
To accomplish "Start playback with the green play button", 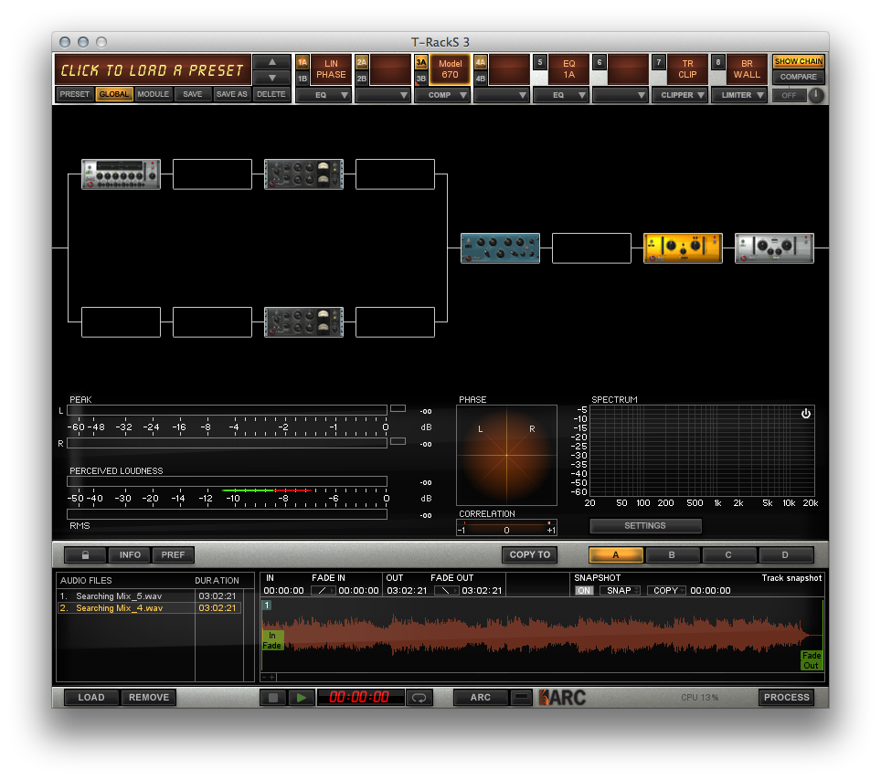I will (x=302, y=698).
